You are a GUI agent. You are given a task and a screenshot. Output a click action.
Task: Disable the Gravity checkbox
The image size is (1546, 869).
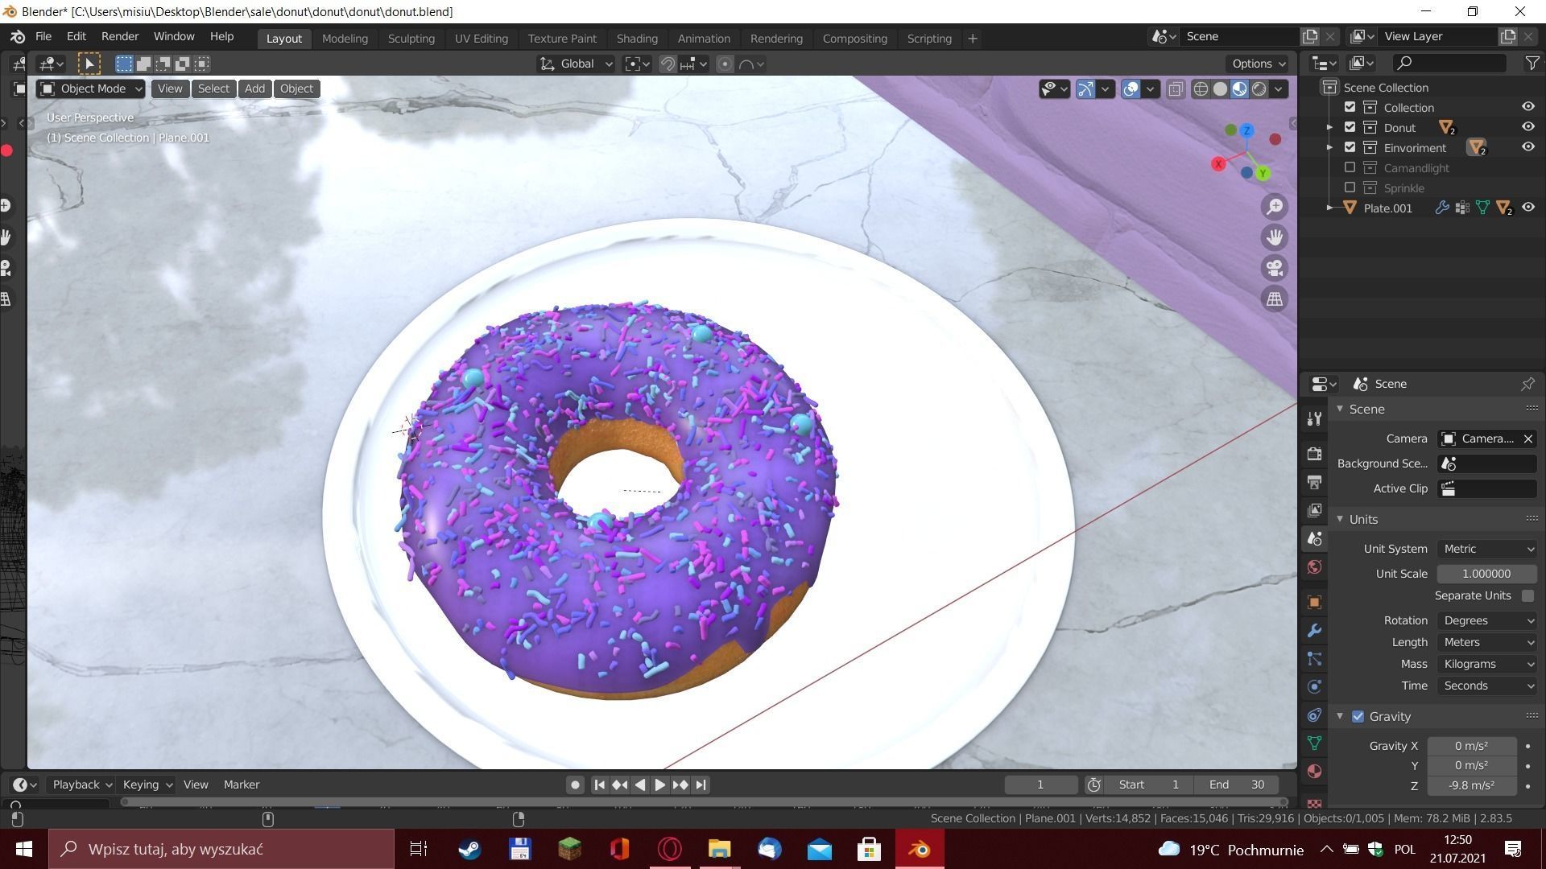[x=1358, y=716]
